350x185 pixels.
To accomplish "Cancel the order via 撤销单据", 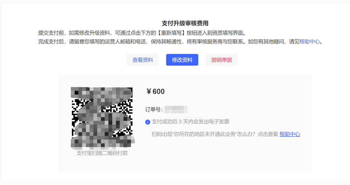I will (222, 60).
